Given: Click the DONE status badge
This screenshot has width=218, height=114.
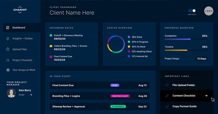Looking at the screenshot, I should point(115,85).
